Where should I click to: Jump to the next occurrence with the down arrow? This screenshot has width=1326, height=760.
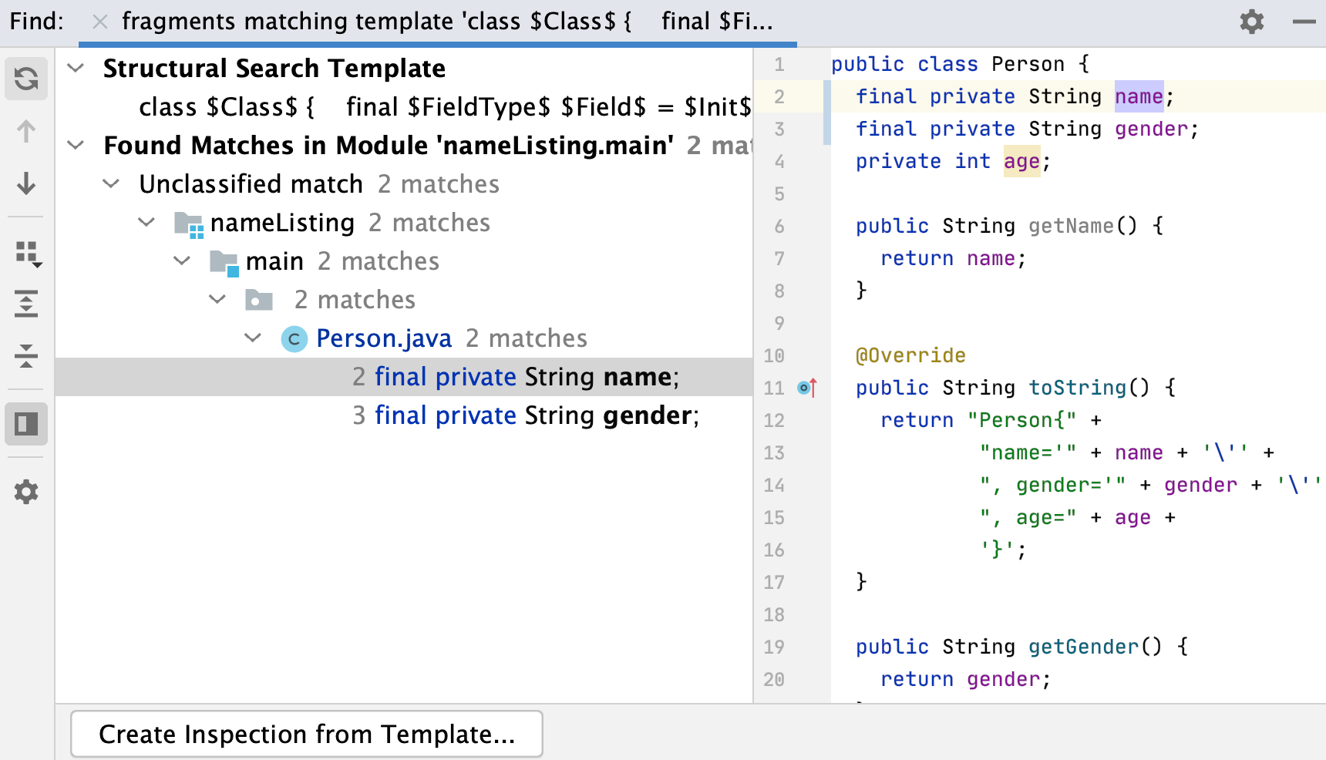pos(26,184)
